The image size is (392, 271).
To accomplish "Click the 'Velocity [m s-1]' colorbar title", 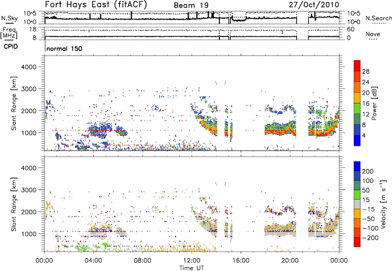I will point(384,204).
